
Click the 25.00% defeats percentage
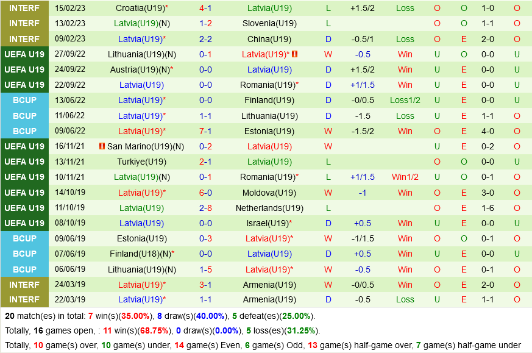pos(296,316)
